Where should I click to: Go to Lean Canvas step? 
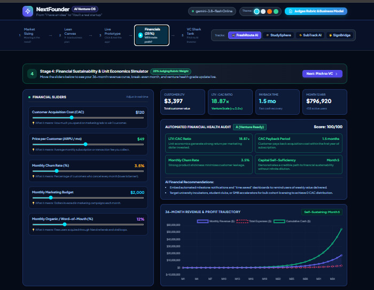[x=71, y=35]
